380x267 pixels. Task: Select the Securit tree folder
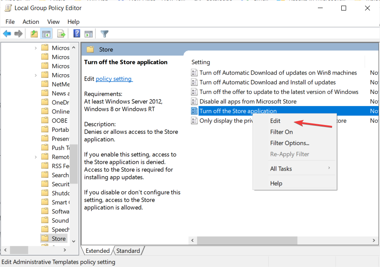point(61,184)
